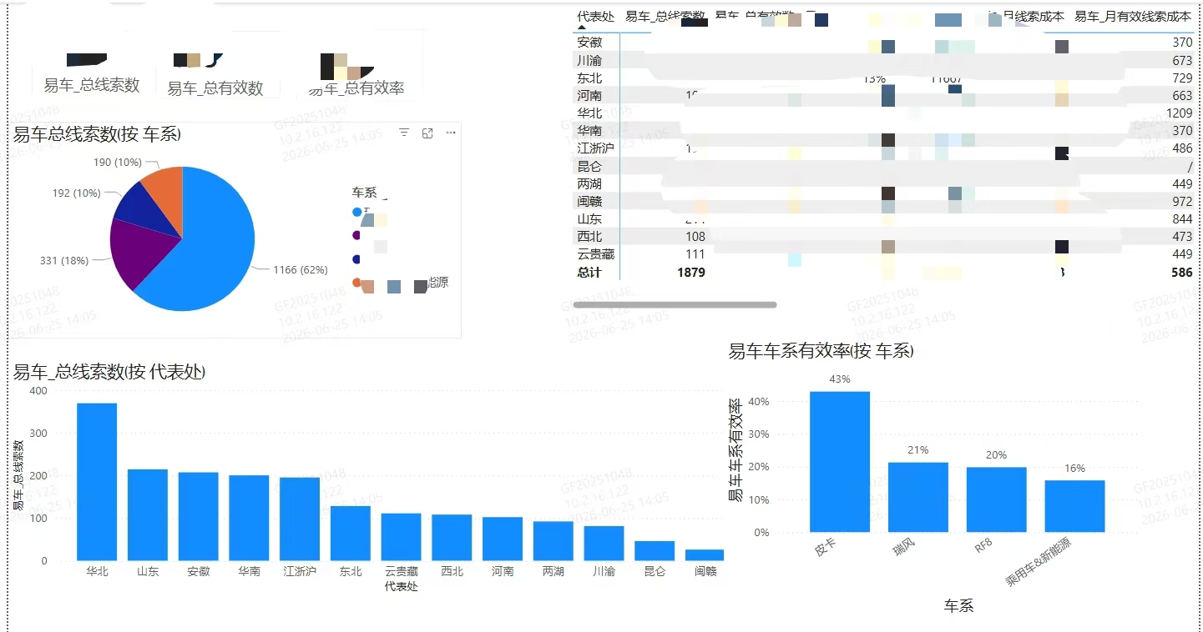The image size is (1203, 632).
Task: Click the blue legend marker under 车系
Action: (357, 213)
